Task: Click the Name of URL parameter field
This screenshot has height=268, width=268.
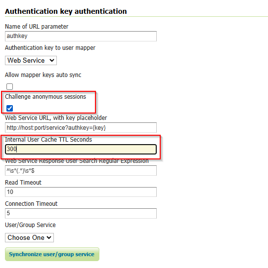Action: point(81,36)
